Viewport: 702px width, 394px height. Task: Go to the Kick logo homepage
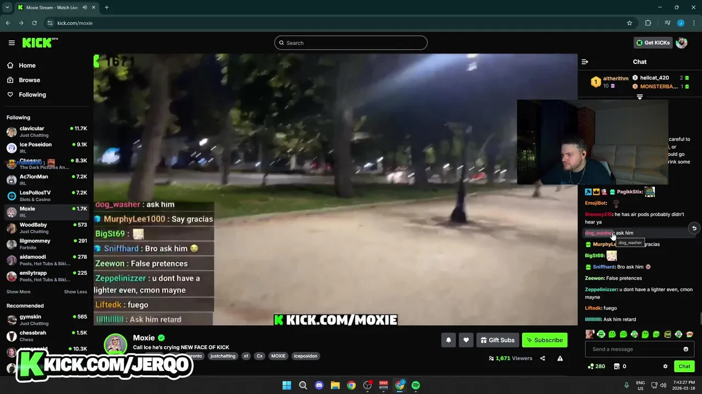(x=39, y=43)
